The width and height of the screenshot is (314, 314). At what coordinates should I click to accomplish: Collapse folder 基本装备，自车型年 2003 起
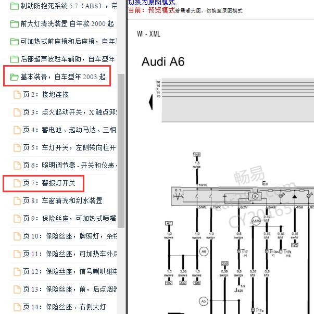click(x=58, y=77)
